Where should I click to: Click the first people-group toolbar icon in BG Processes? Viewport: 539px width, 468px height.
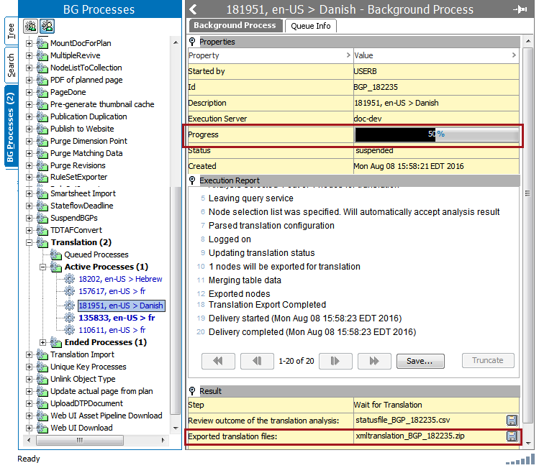31,27
